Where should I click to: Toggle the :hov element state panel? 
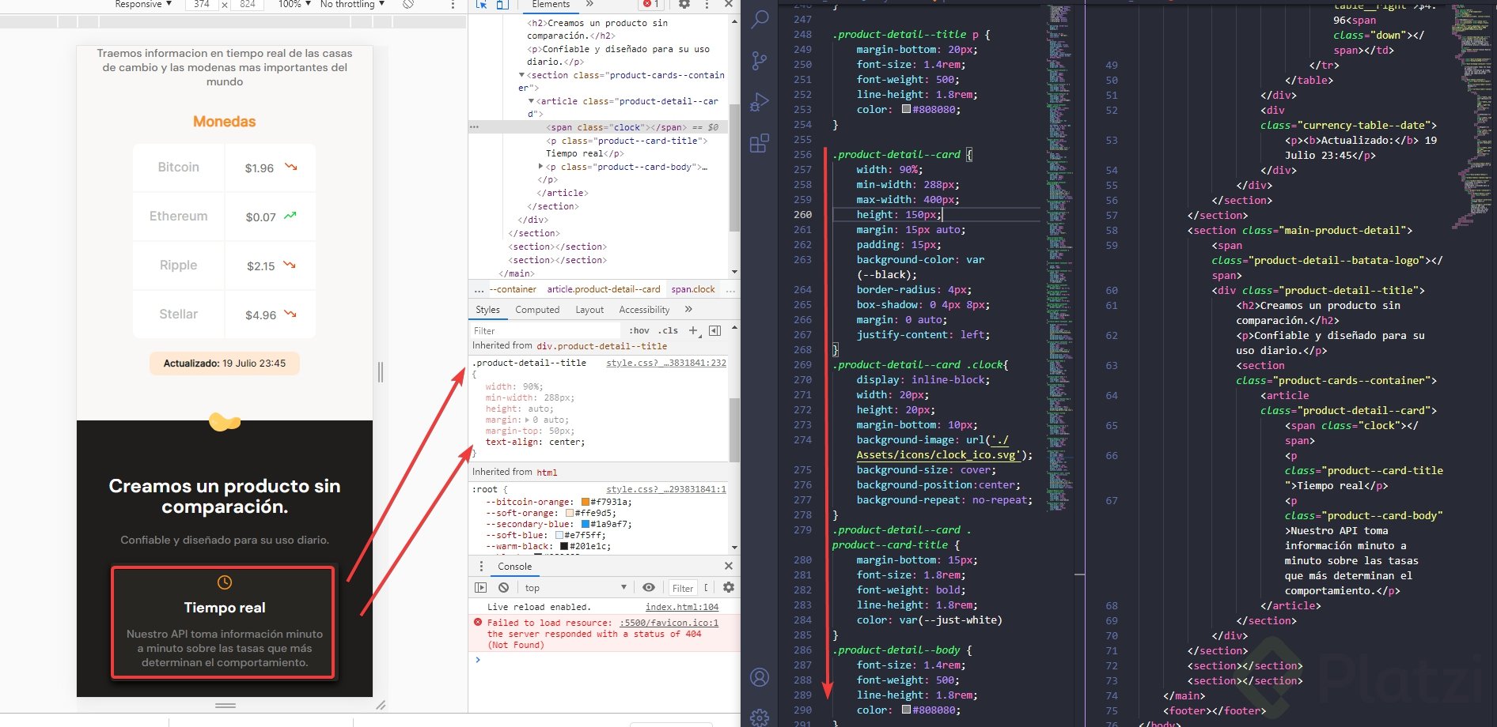pos(639,330)
